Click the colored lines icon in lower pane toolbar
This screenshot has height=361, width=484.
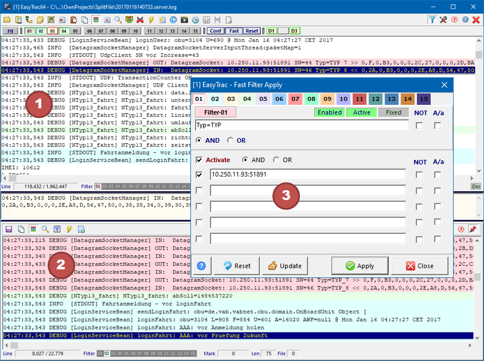point(33,229)
